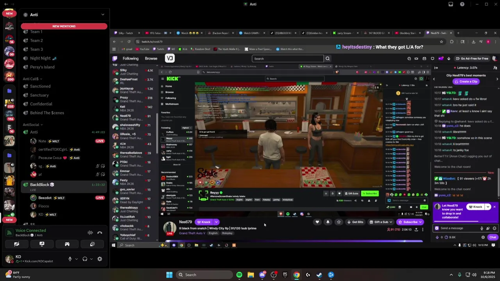Turn on camera in the voice panel
Viewport: 500px width, 281px height.
17,244
